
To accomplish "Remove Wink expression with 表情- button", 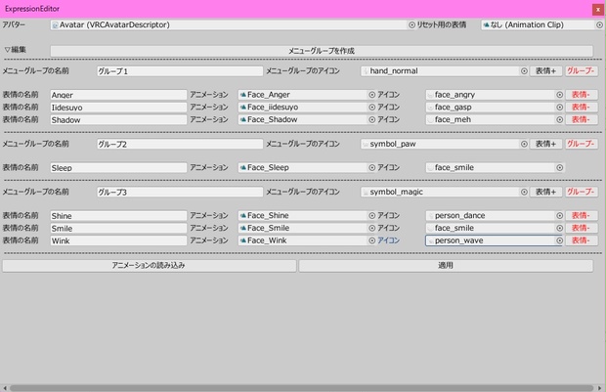I will tap(582, 240).
